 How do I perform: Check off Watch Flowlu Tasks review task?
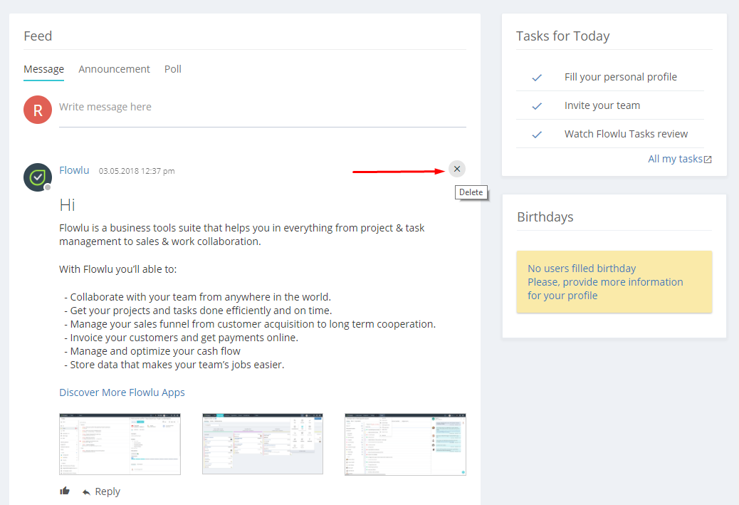(x=537, y=135)
